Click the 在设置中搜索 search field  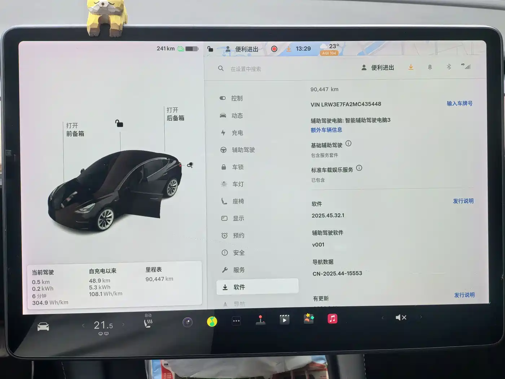click(246, 69)
